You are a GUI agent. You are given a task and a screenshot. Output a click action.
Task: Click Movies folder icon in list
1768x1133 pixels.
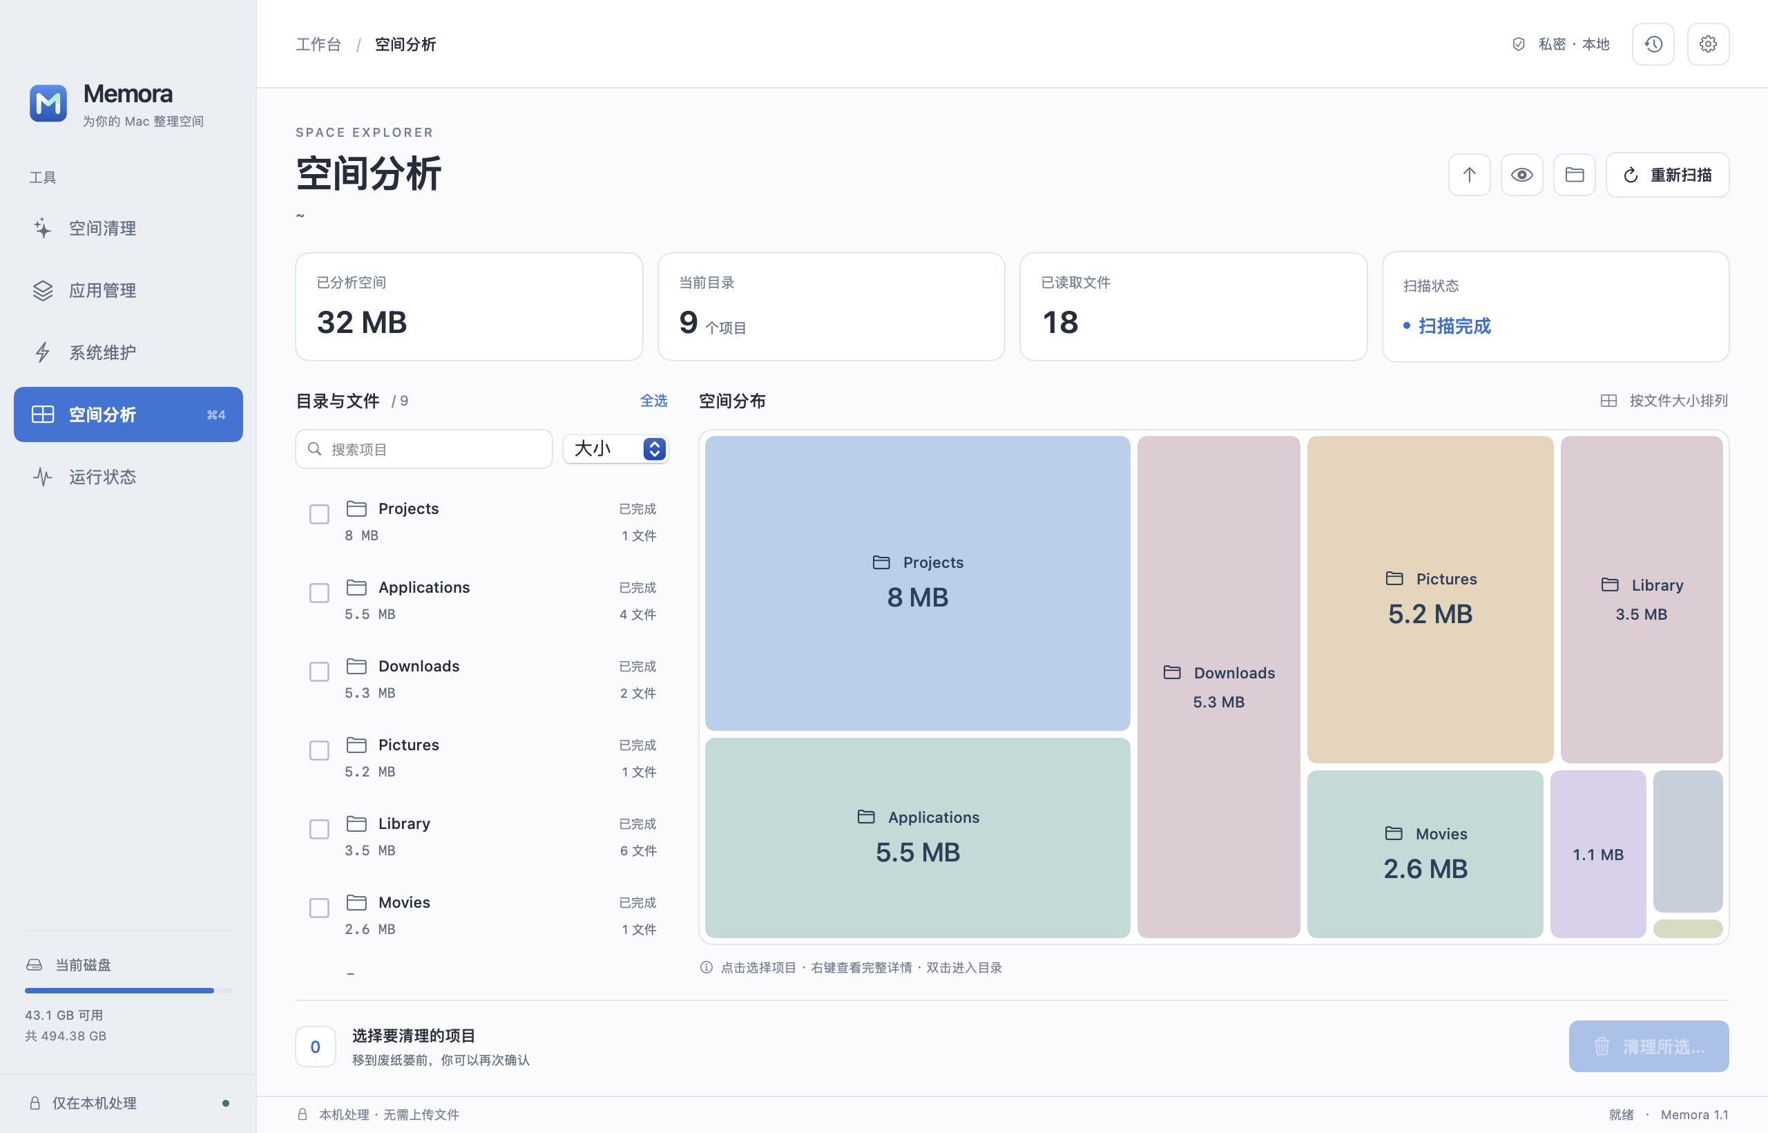356,902
